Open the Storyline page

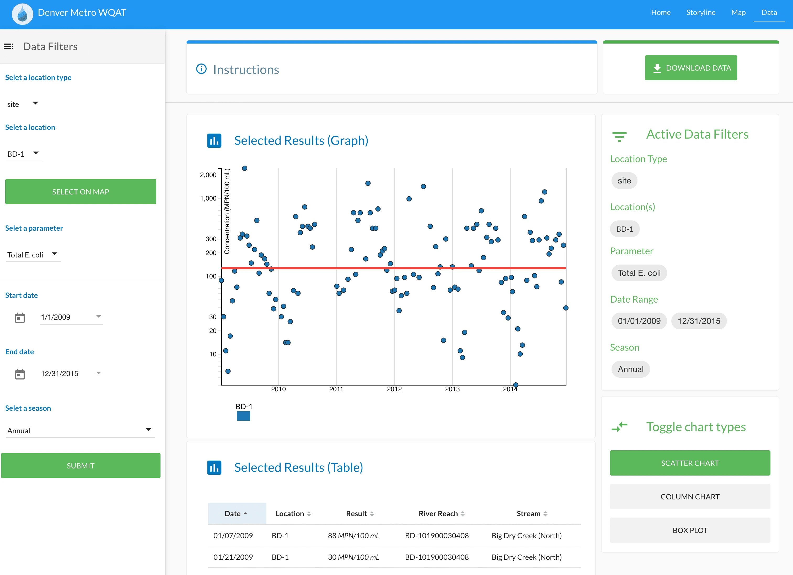pyautogui.click(x=700, y=13)
